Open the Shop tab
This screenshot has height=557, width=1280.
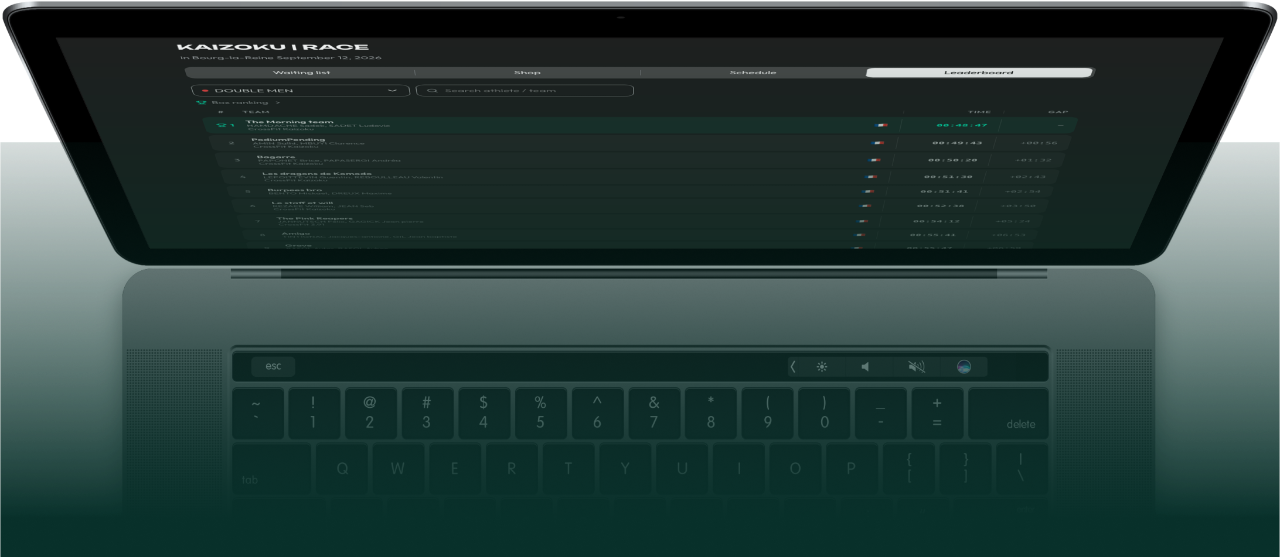(x=527, y=73)
